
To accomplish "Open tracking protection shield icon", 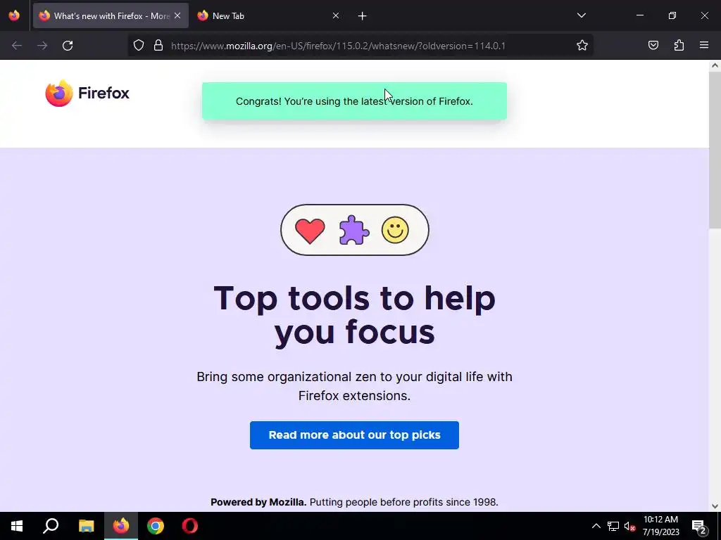I will click(x=139, y=46).
